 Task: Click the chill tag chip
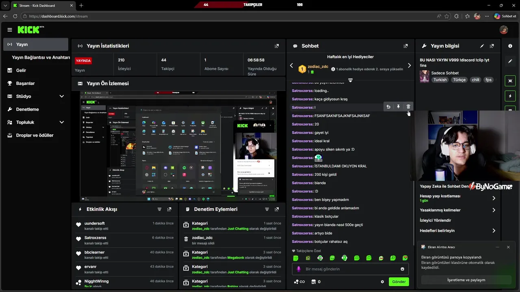[476, 80]
